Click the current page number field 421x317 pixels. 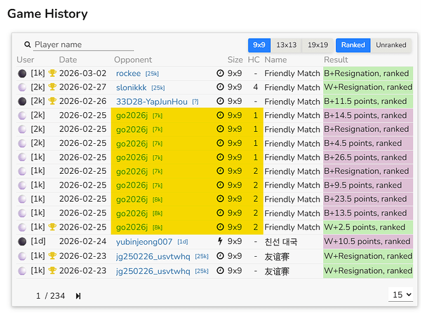(x=38, y=296)
